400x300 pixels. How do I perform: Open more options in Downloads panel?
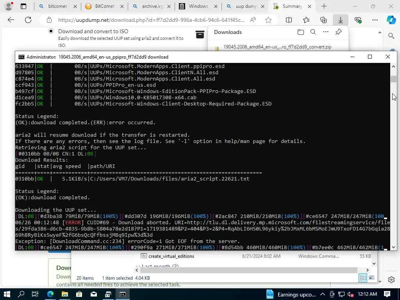pos(326,32)
